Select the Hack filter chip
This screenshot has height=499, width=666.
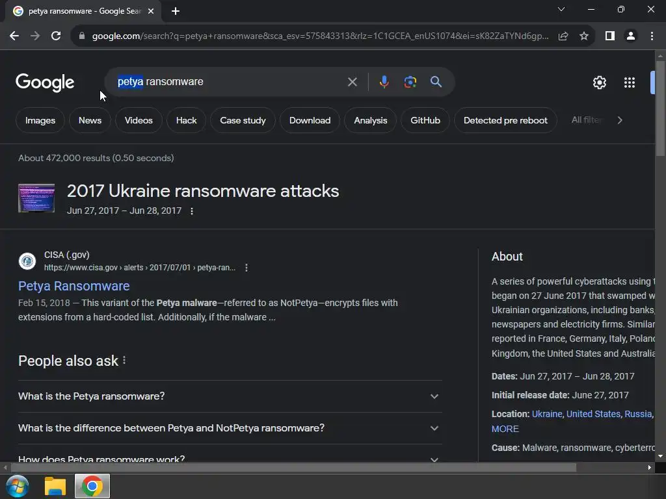pos(187,120)
